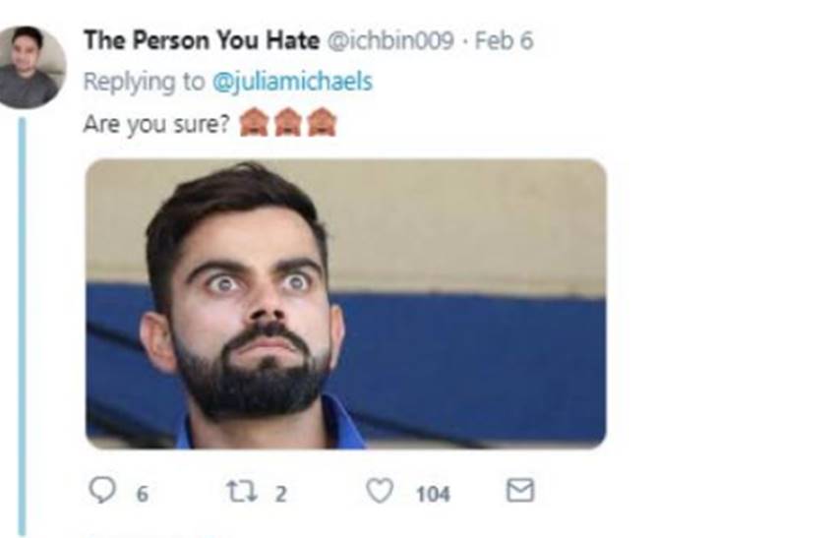
Task: Click the retweet count number 2
Action: click(280, 493)
